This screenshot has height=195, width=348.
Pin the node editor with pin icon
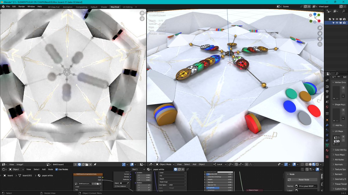point(188,169)
